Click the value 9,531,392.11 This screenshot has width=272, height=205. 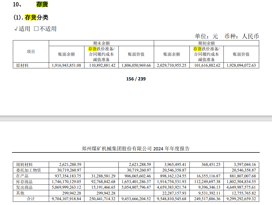[x=209, y=193]
